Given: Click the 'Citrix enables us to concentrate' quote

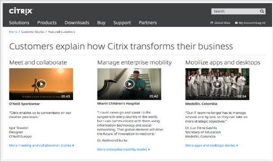Looking at the screenshot, I should coord(40,115).
